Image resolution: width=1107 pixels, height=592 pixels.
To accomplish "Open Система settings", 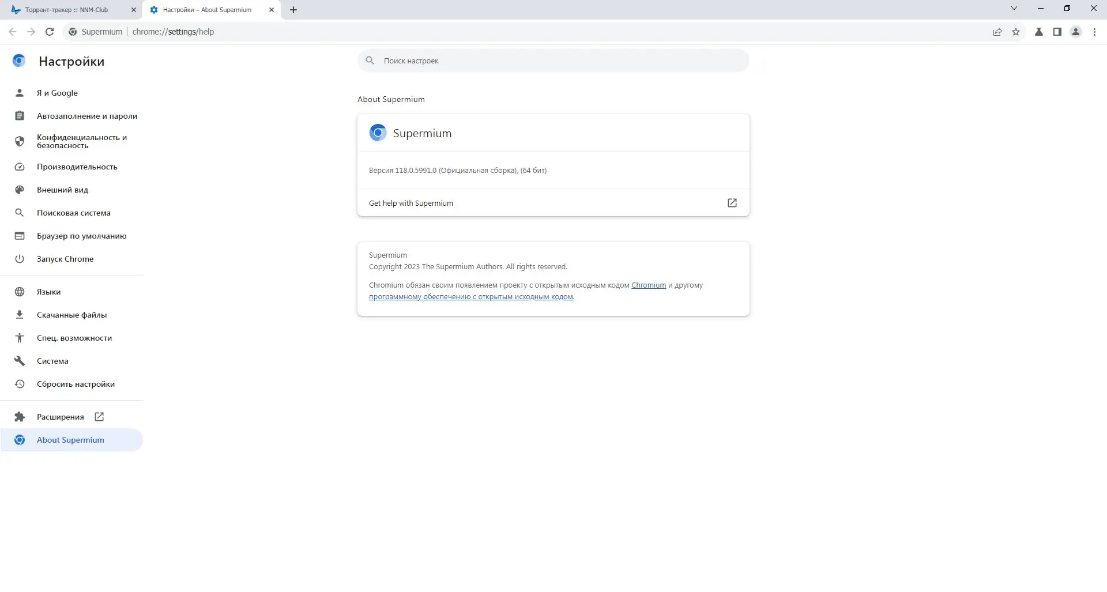I will click(71, 361).
